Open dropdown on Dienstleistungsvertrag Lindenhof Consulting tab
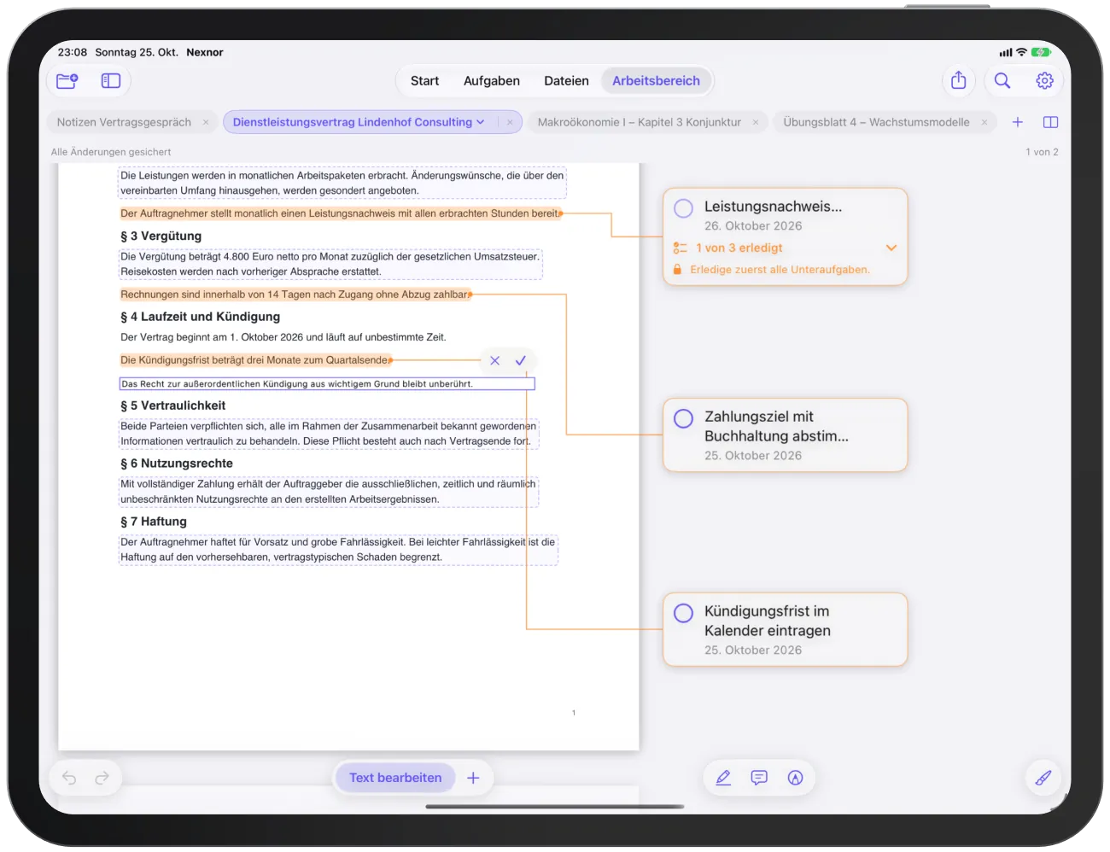Viewport: 1110px width, 852px height. [481, 122]
